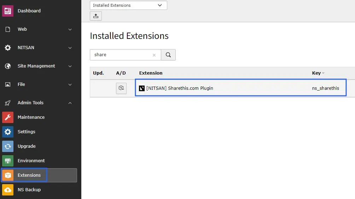355x199 pixels.
Task: Sort by the Key column arrow
Action: (323, 73)
